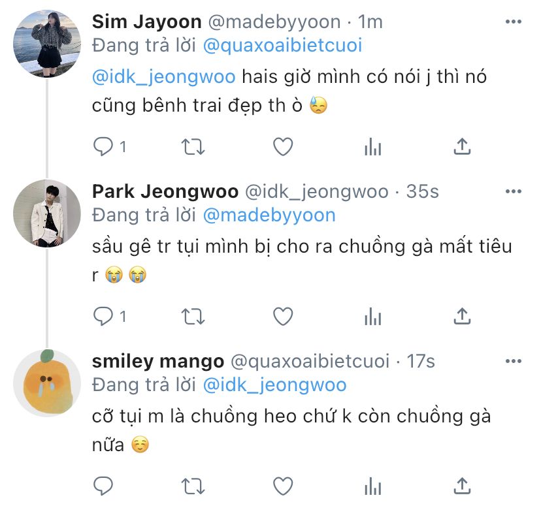The width and height of the screenshot is (541, 506).
Task: Open more options for Park Jeongwoo's tweet
Action: (513, 192)
